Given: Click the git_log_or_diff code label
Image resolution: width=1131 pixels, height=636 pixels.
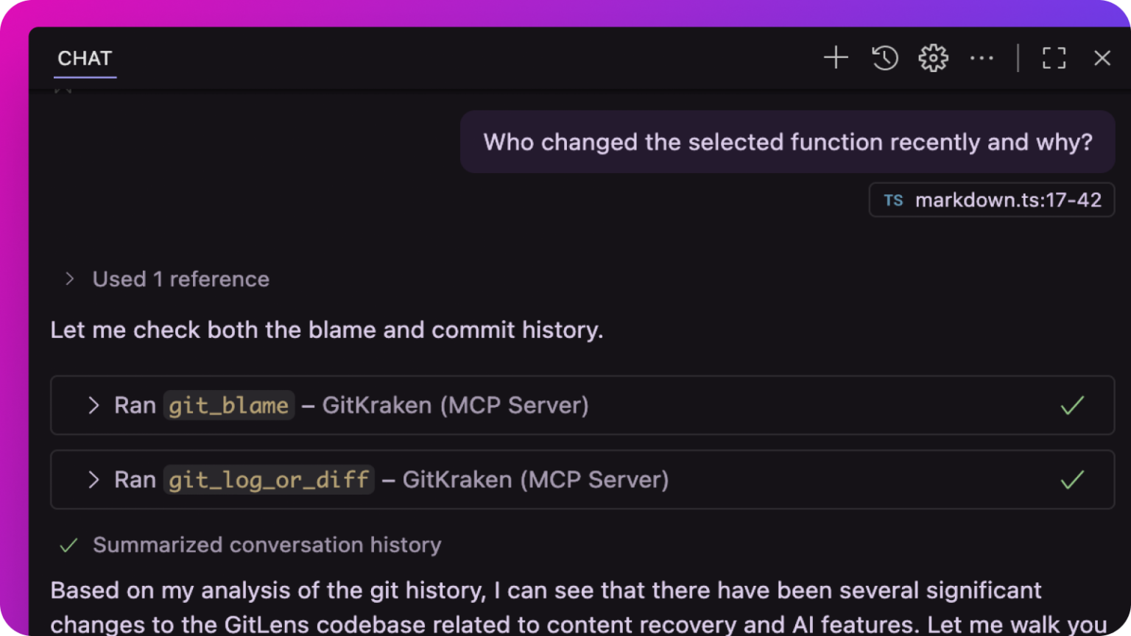Looking at the screenshot, I should [x=269, y=479].
